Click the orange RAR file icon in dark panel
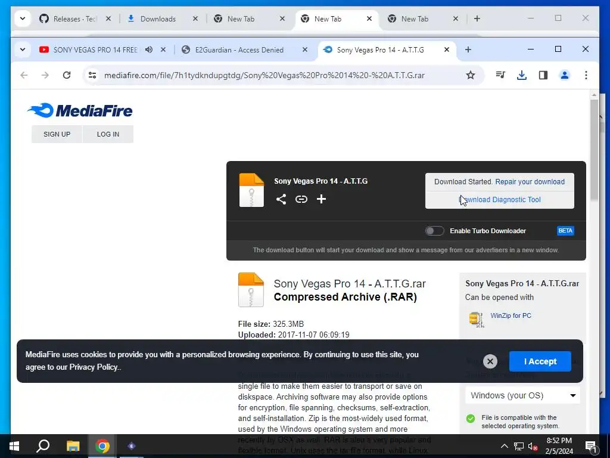The height and width of the screenshot is (458, 610). pos(251,190)
